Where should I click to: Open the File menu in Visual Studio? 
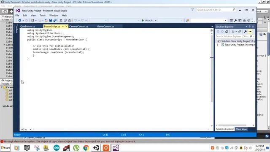point(17,15)
